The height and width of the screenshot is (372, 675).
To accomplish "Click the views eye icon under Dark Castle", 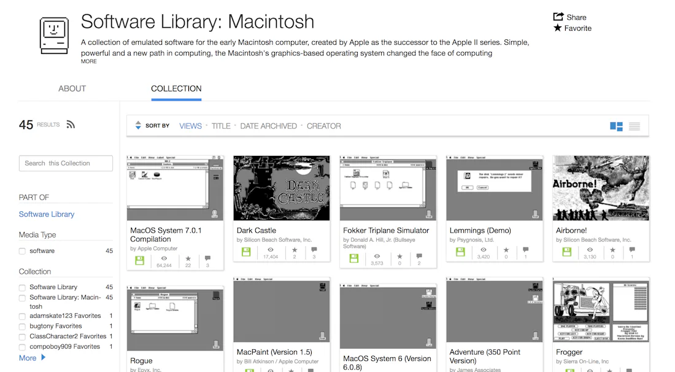I will point(271,250).
